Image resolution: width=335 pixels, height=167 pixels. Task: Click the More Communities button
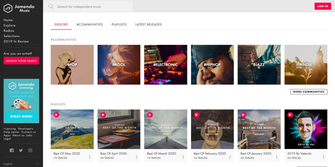click(309, 92)
